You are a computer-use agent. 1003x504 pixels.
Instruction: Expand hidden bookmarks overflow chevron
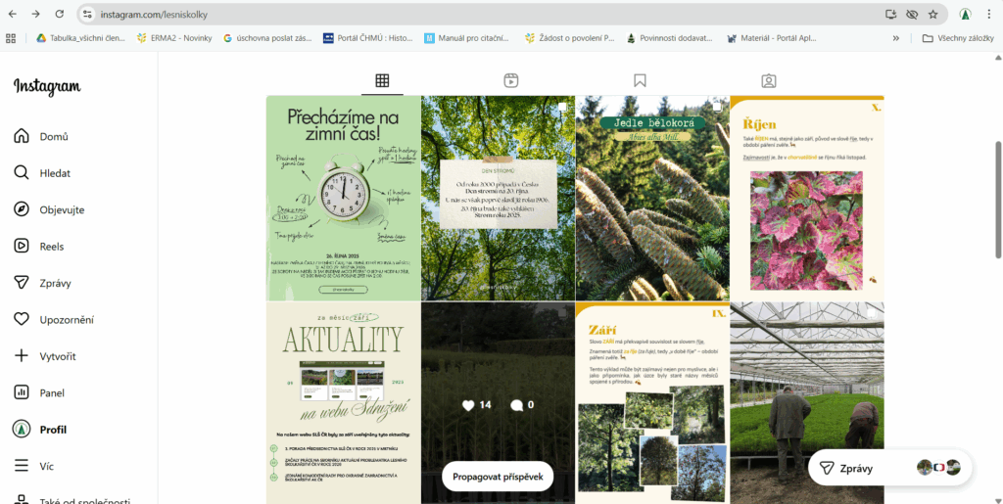point(895,38)
